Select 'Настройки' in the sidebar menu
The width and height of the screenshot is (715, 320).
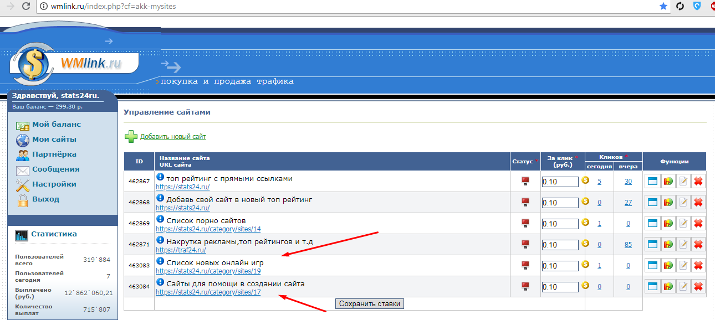(54, 184)
